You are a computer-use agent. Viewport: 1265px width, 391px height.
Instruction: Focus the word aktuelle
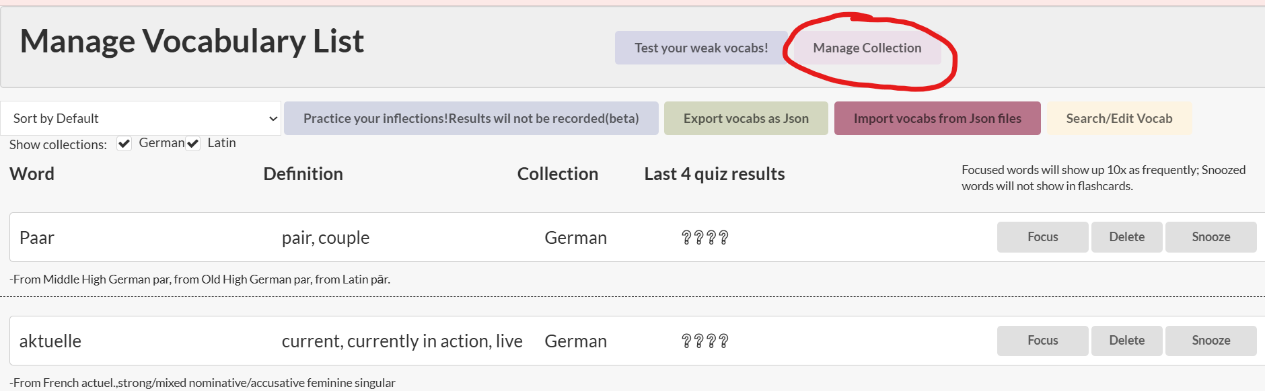[x=1042, y=341]
